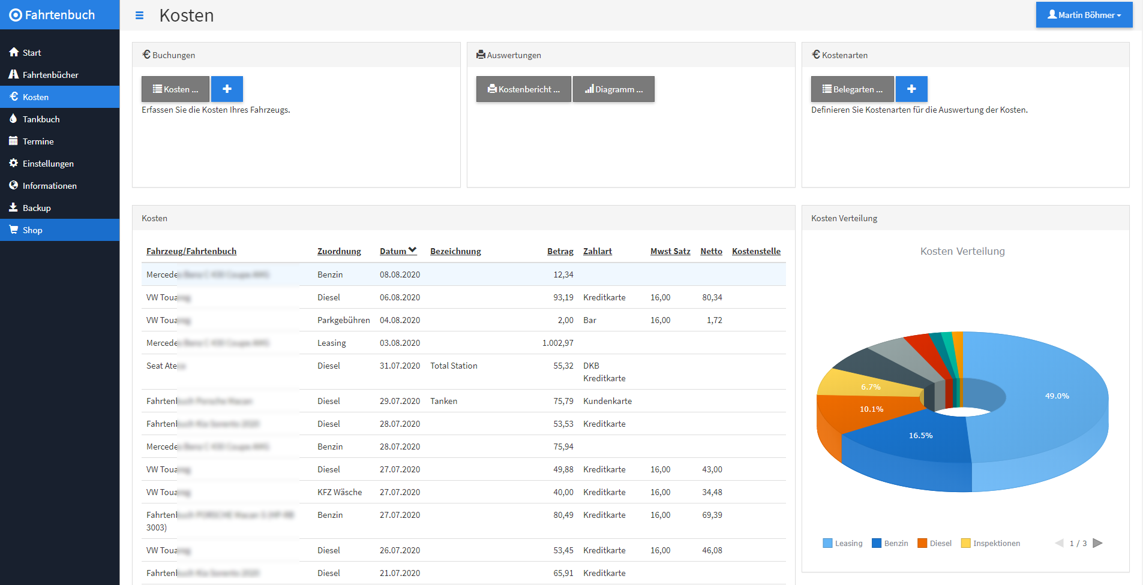Click the 6.7% pie chart slice
Screen dimensions: 1143x585
click(x=871, y=387)
